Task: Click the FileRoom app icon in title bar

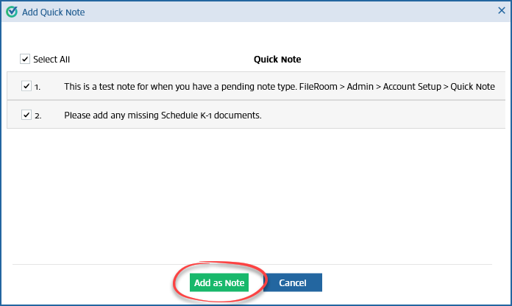Action: coord(11,12)
